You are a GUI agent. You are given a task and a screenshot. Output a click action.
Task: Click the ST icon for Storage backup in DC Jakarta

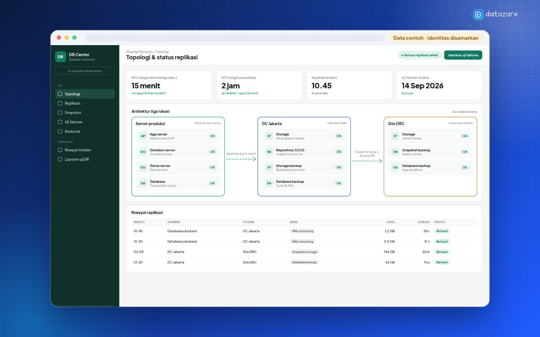(269, 167)
